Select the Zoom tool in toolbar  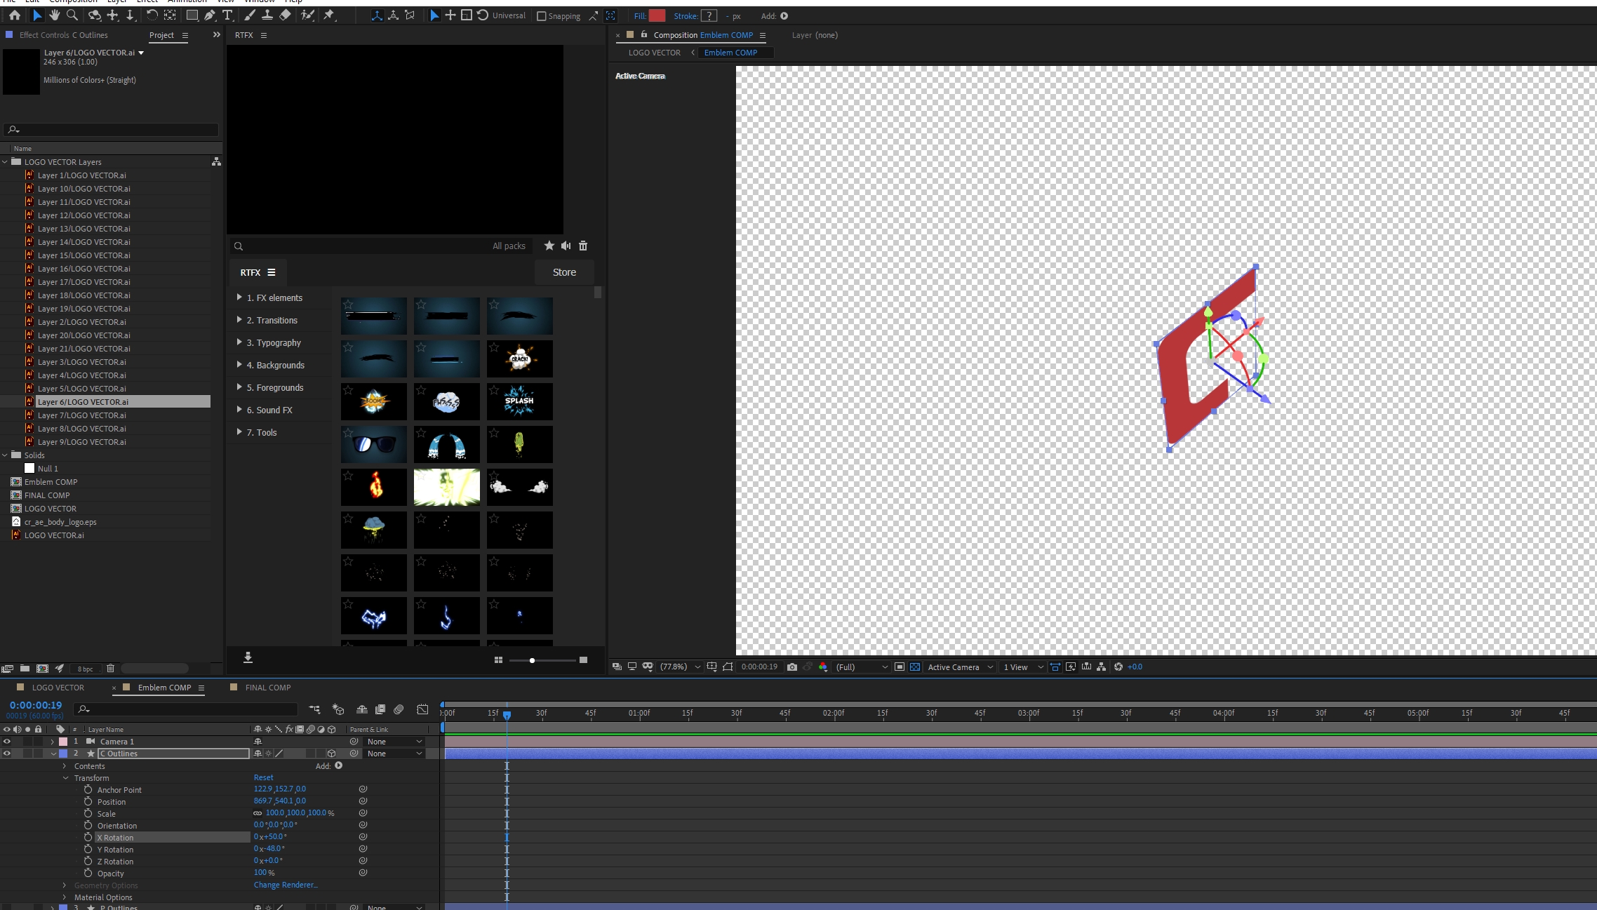tap(72, 15)
